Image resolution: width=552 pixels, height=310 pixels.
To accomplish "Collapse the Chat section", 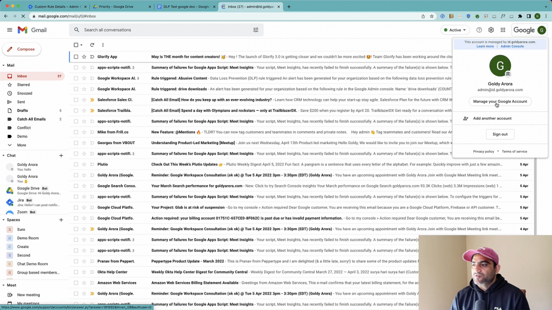I will (4, 155).
